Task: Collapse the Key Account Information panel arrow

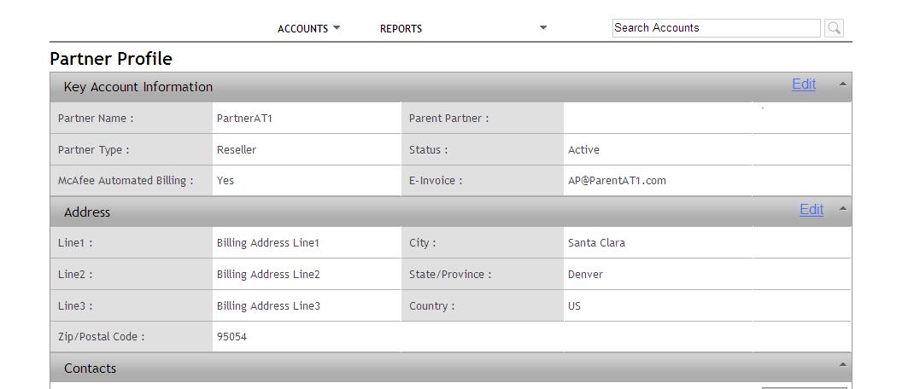Action: (842, 84)
